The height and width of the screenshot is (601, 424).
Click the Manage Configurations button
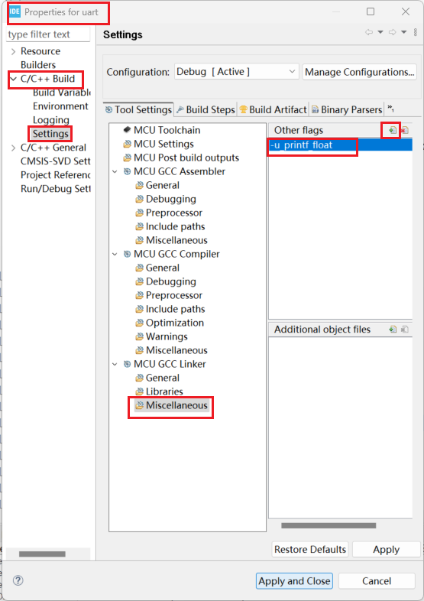point(360,72)
